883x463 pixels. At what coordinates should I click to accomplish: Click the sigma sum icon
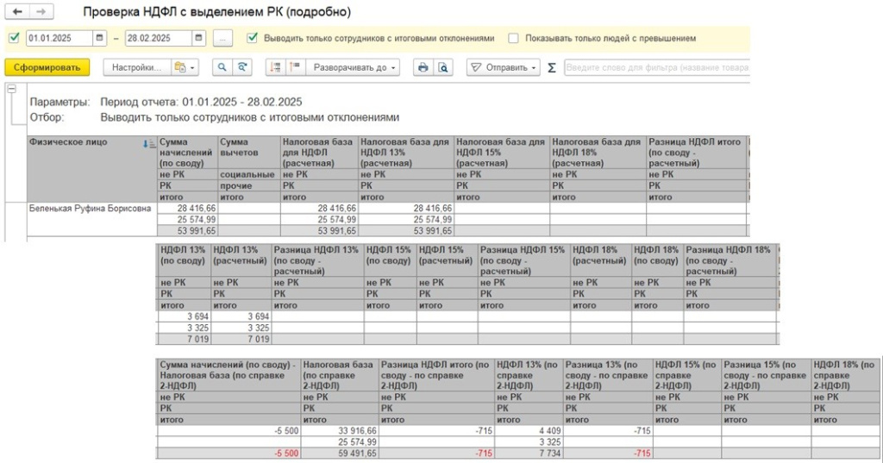point(552,67)
